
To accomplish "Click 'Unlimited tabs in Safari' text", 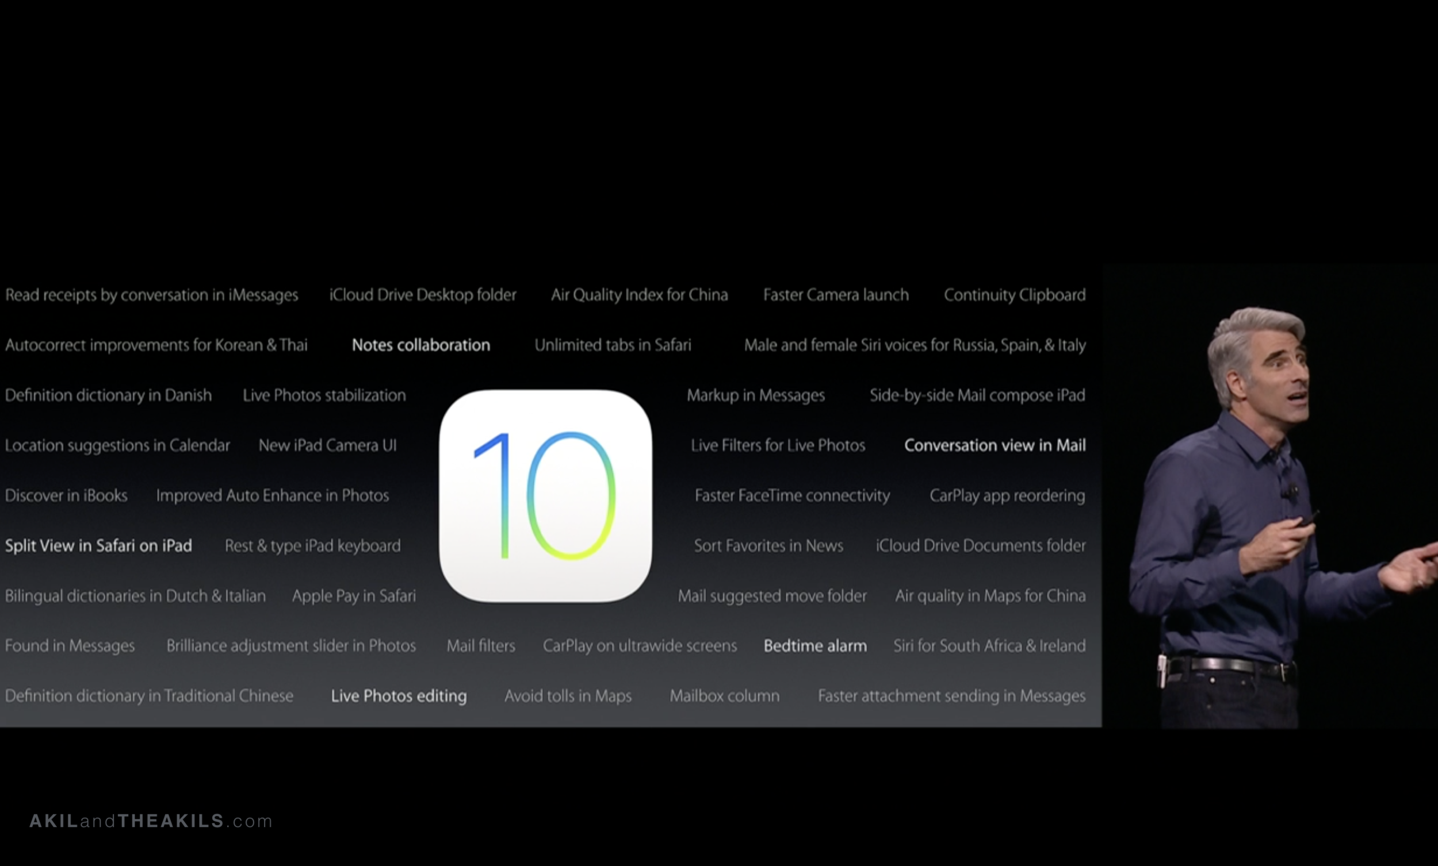I will point(613,345).
